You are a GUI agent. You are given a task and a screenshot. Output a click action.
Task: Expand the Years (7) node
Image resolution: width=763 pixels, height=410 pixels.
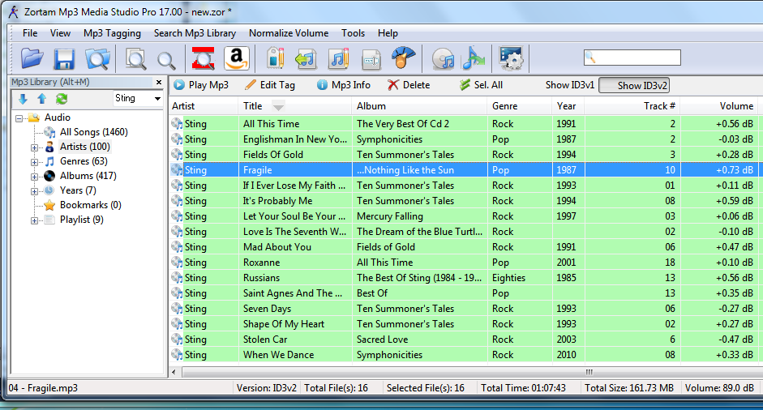[x=34, y=191]
